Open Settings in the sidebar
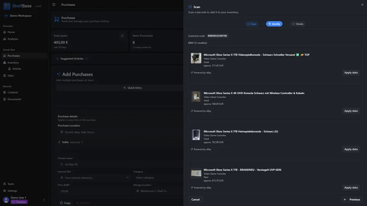The width and height of the screenshot is (367, 206). pos(24,191)
